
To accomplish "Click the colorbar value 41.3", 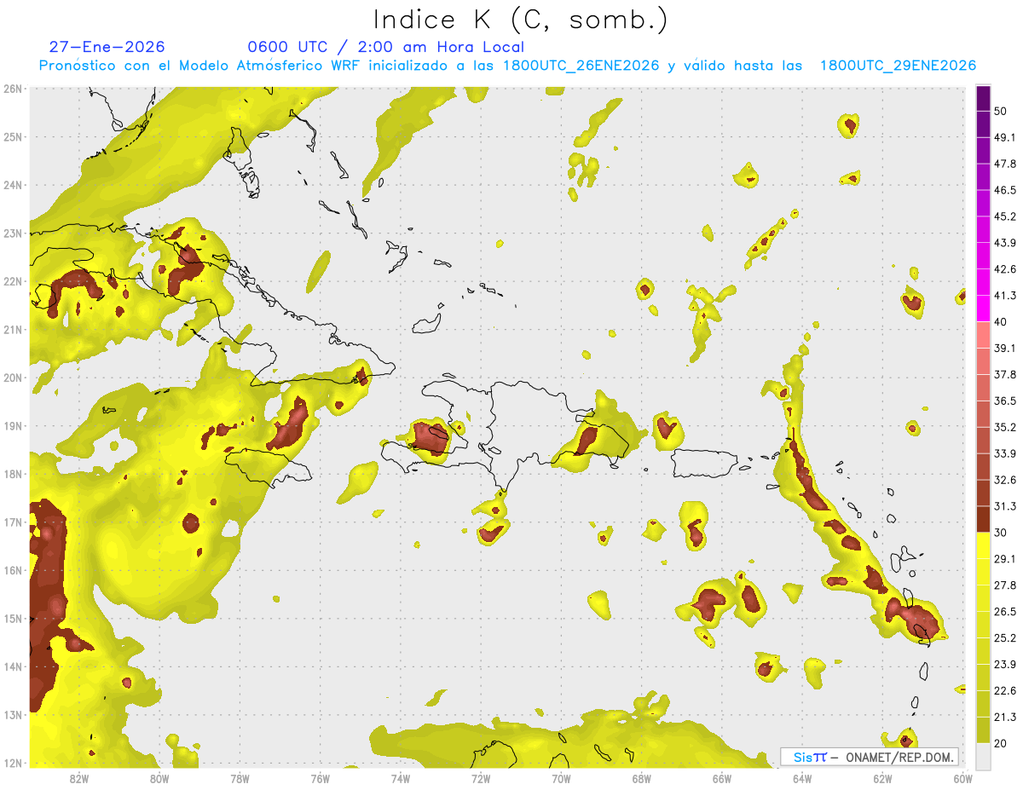I will (x=1004, y=296).
